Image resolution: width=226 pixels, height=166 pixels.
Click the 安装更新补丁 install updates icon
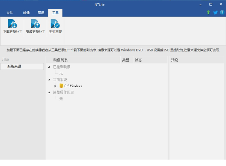coord(35,24)
